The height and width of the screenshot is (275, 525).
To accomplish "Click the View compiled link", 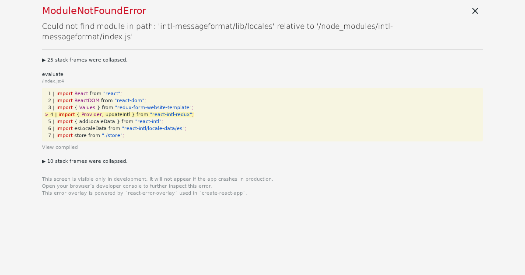I will click(59, 147).
